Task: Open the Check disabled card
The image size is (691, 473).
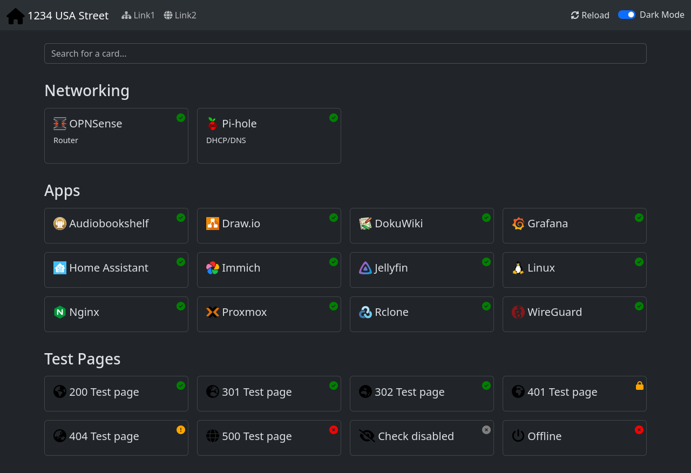Action: point(422,438)
